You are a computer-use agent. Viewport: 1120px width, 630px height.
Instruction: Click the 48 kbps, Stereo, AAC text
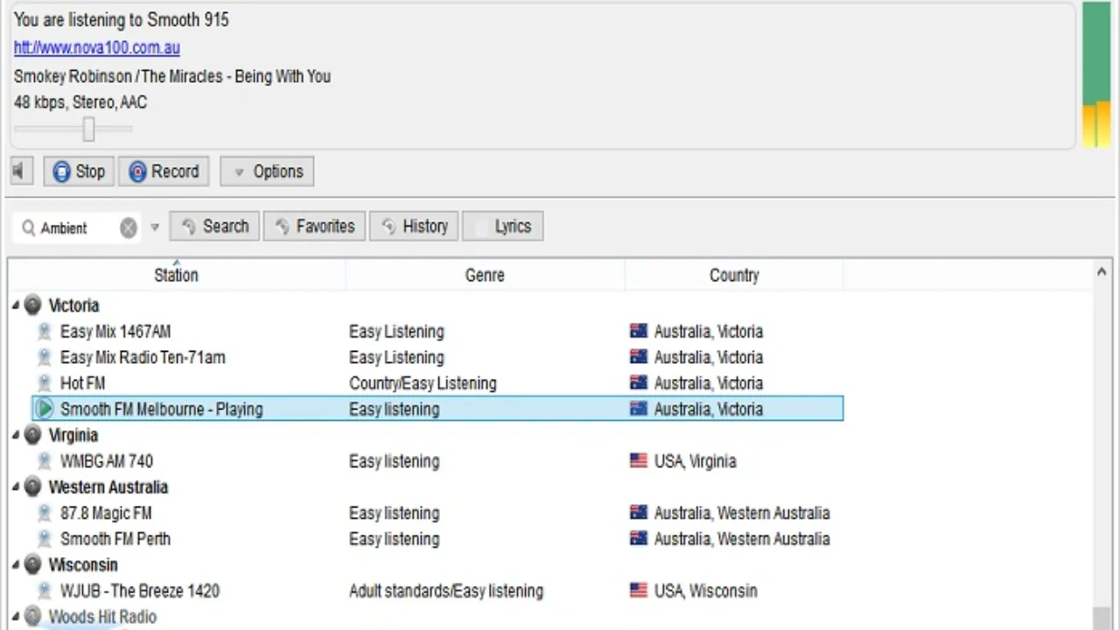pyautogui.click(x=80, y=102)
